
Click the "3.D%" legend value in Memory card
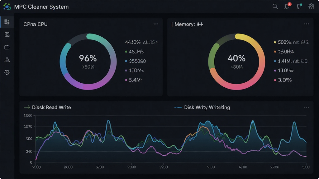point(285,80)
